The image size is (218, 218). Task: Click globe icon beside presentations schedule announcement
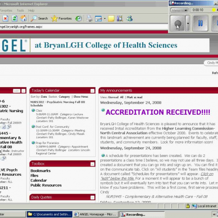point(103,156)
